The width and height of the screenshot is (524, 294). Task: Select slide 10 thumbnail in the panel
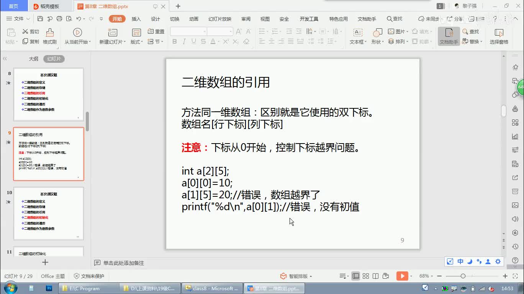coord(49,213)
